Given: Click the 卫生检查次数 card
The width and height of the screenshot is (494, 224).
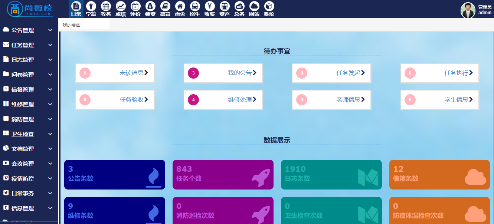Looking at the screenshot, I should (x=331, y=210).
